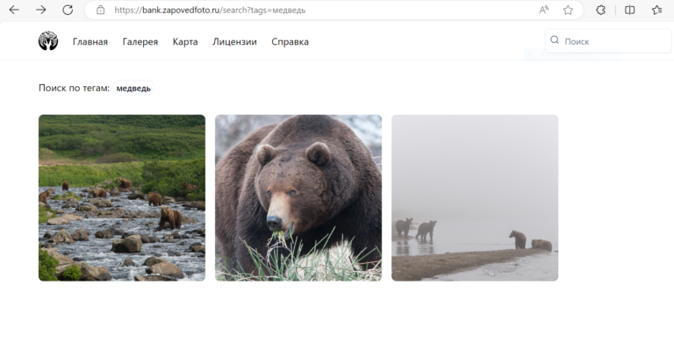View site info via the lock icon

pyautogui.click(x=100, y=10)
